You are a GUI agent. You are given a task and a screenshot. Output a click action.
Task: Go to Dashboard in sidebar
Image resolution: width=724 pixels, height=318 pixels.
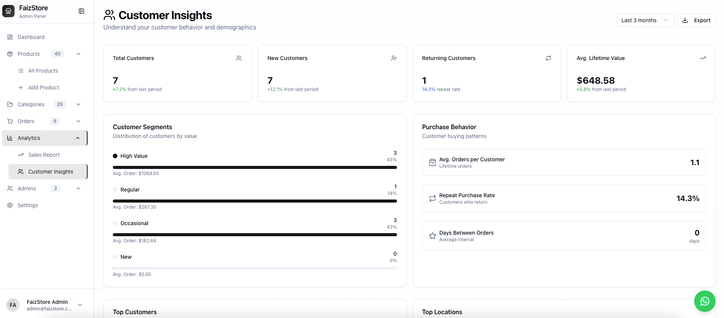pyautogui.click(x=31, y=37)
